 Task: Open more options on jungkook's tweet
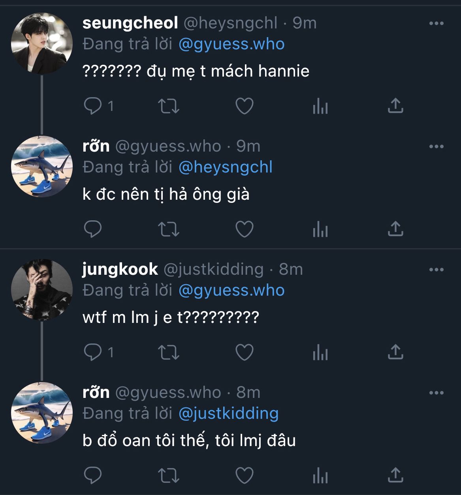click(x=436, y=270)
